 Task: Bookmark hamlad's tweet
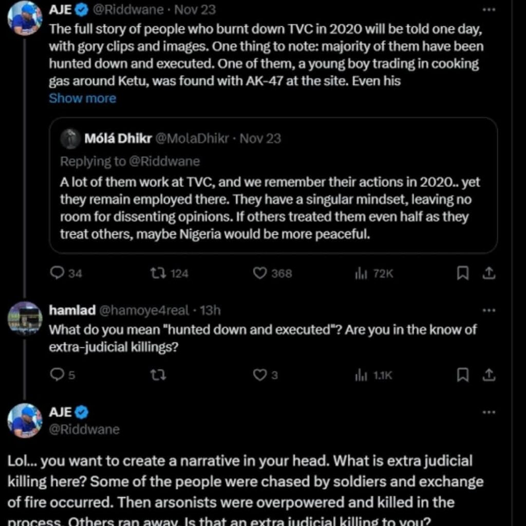[463, 375]
